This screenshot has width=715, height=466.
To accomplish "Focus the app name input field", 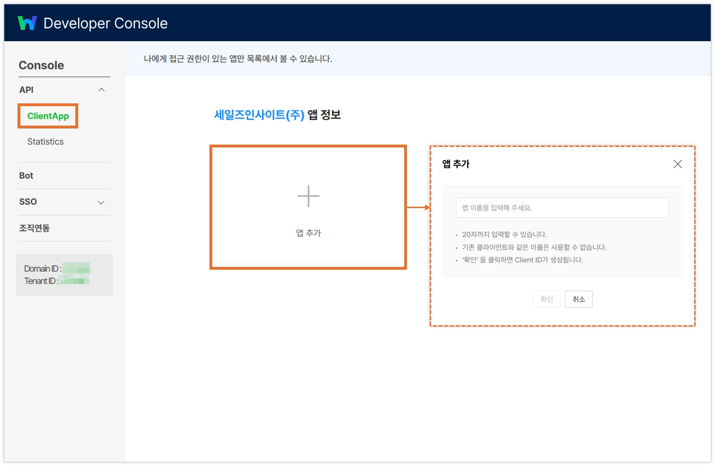I will (562, 208).
